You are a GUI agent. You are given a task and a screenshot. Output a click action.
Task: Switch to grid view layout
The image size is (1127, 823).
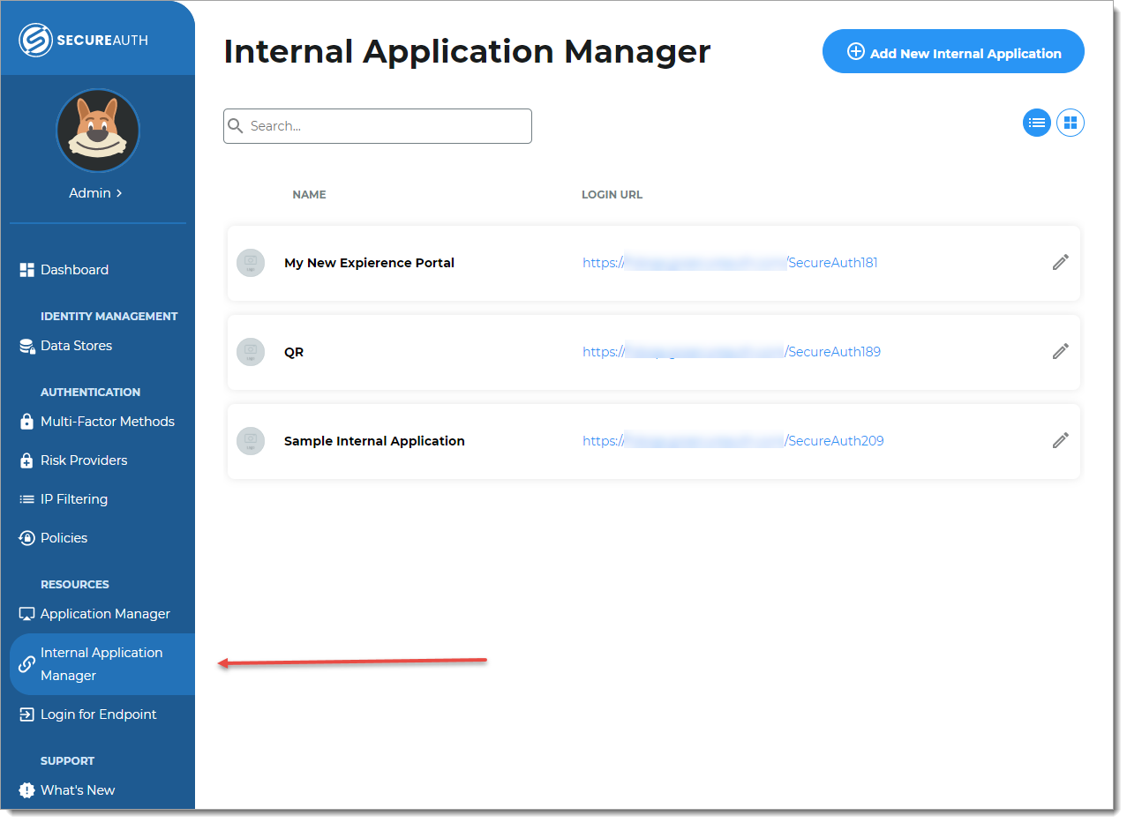[1070, 123]
